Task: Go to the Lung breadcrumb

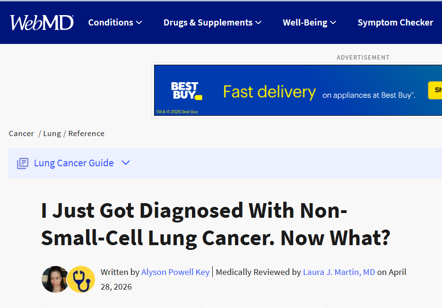Action: click(52, 133)
